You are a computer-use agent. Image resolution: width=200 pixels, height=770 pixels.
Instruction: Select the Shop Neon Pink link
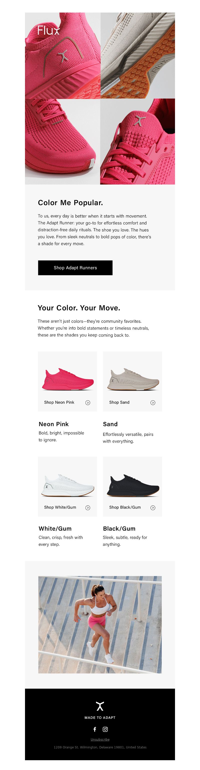click(x=59, y=402)
